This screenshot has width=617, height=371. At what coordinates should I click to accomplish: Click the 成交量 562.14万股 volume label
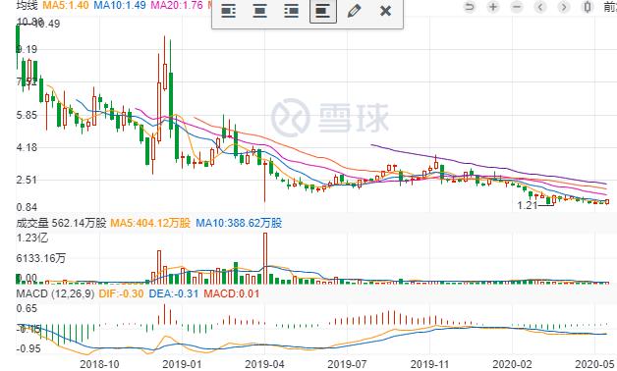(x=61, y=223)
